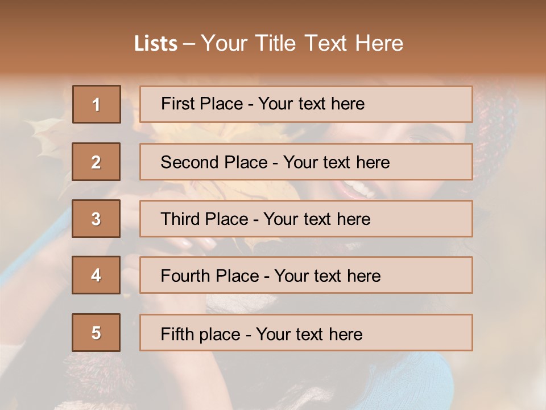Select the number 2 box

96,162
